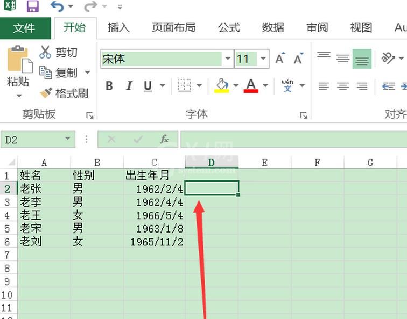Expand the font name dropdown list
Viewport: 407px width, 319px height.
tap(228, 59)
